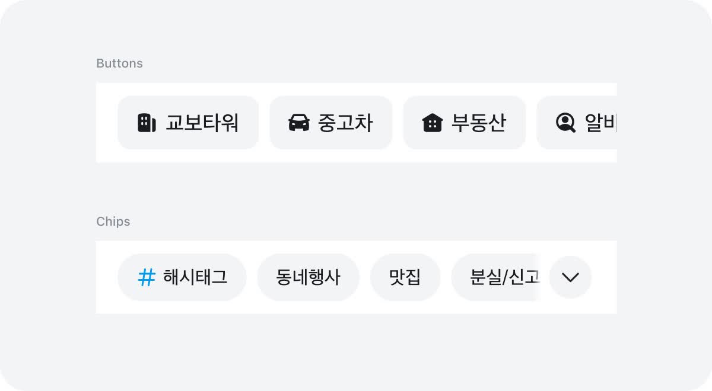This screenshot has width=712, height=391.
Task: Click the faded right edge of 분실/신고 chip
Action: pos(536,277)
